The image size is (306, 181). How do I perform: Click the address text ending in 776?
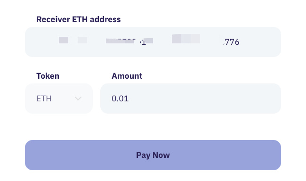tap(232, 42)
